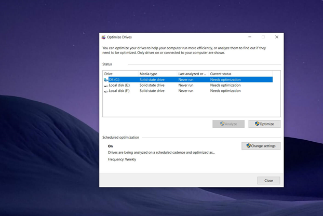Click the grayed-out Analyze button
323x216 pixels.
[x=228, y=124]
